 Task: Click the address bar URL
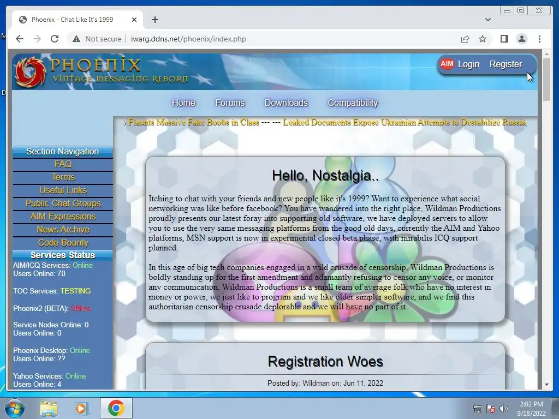point(188,39)
